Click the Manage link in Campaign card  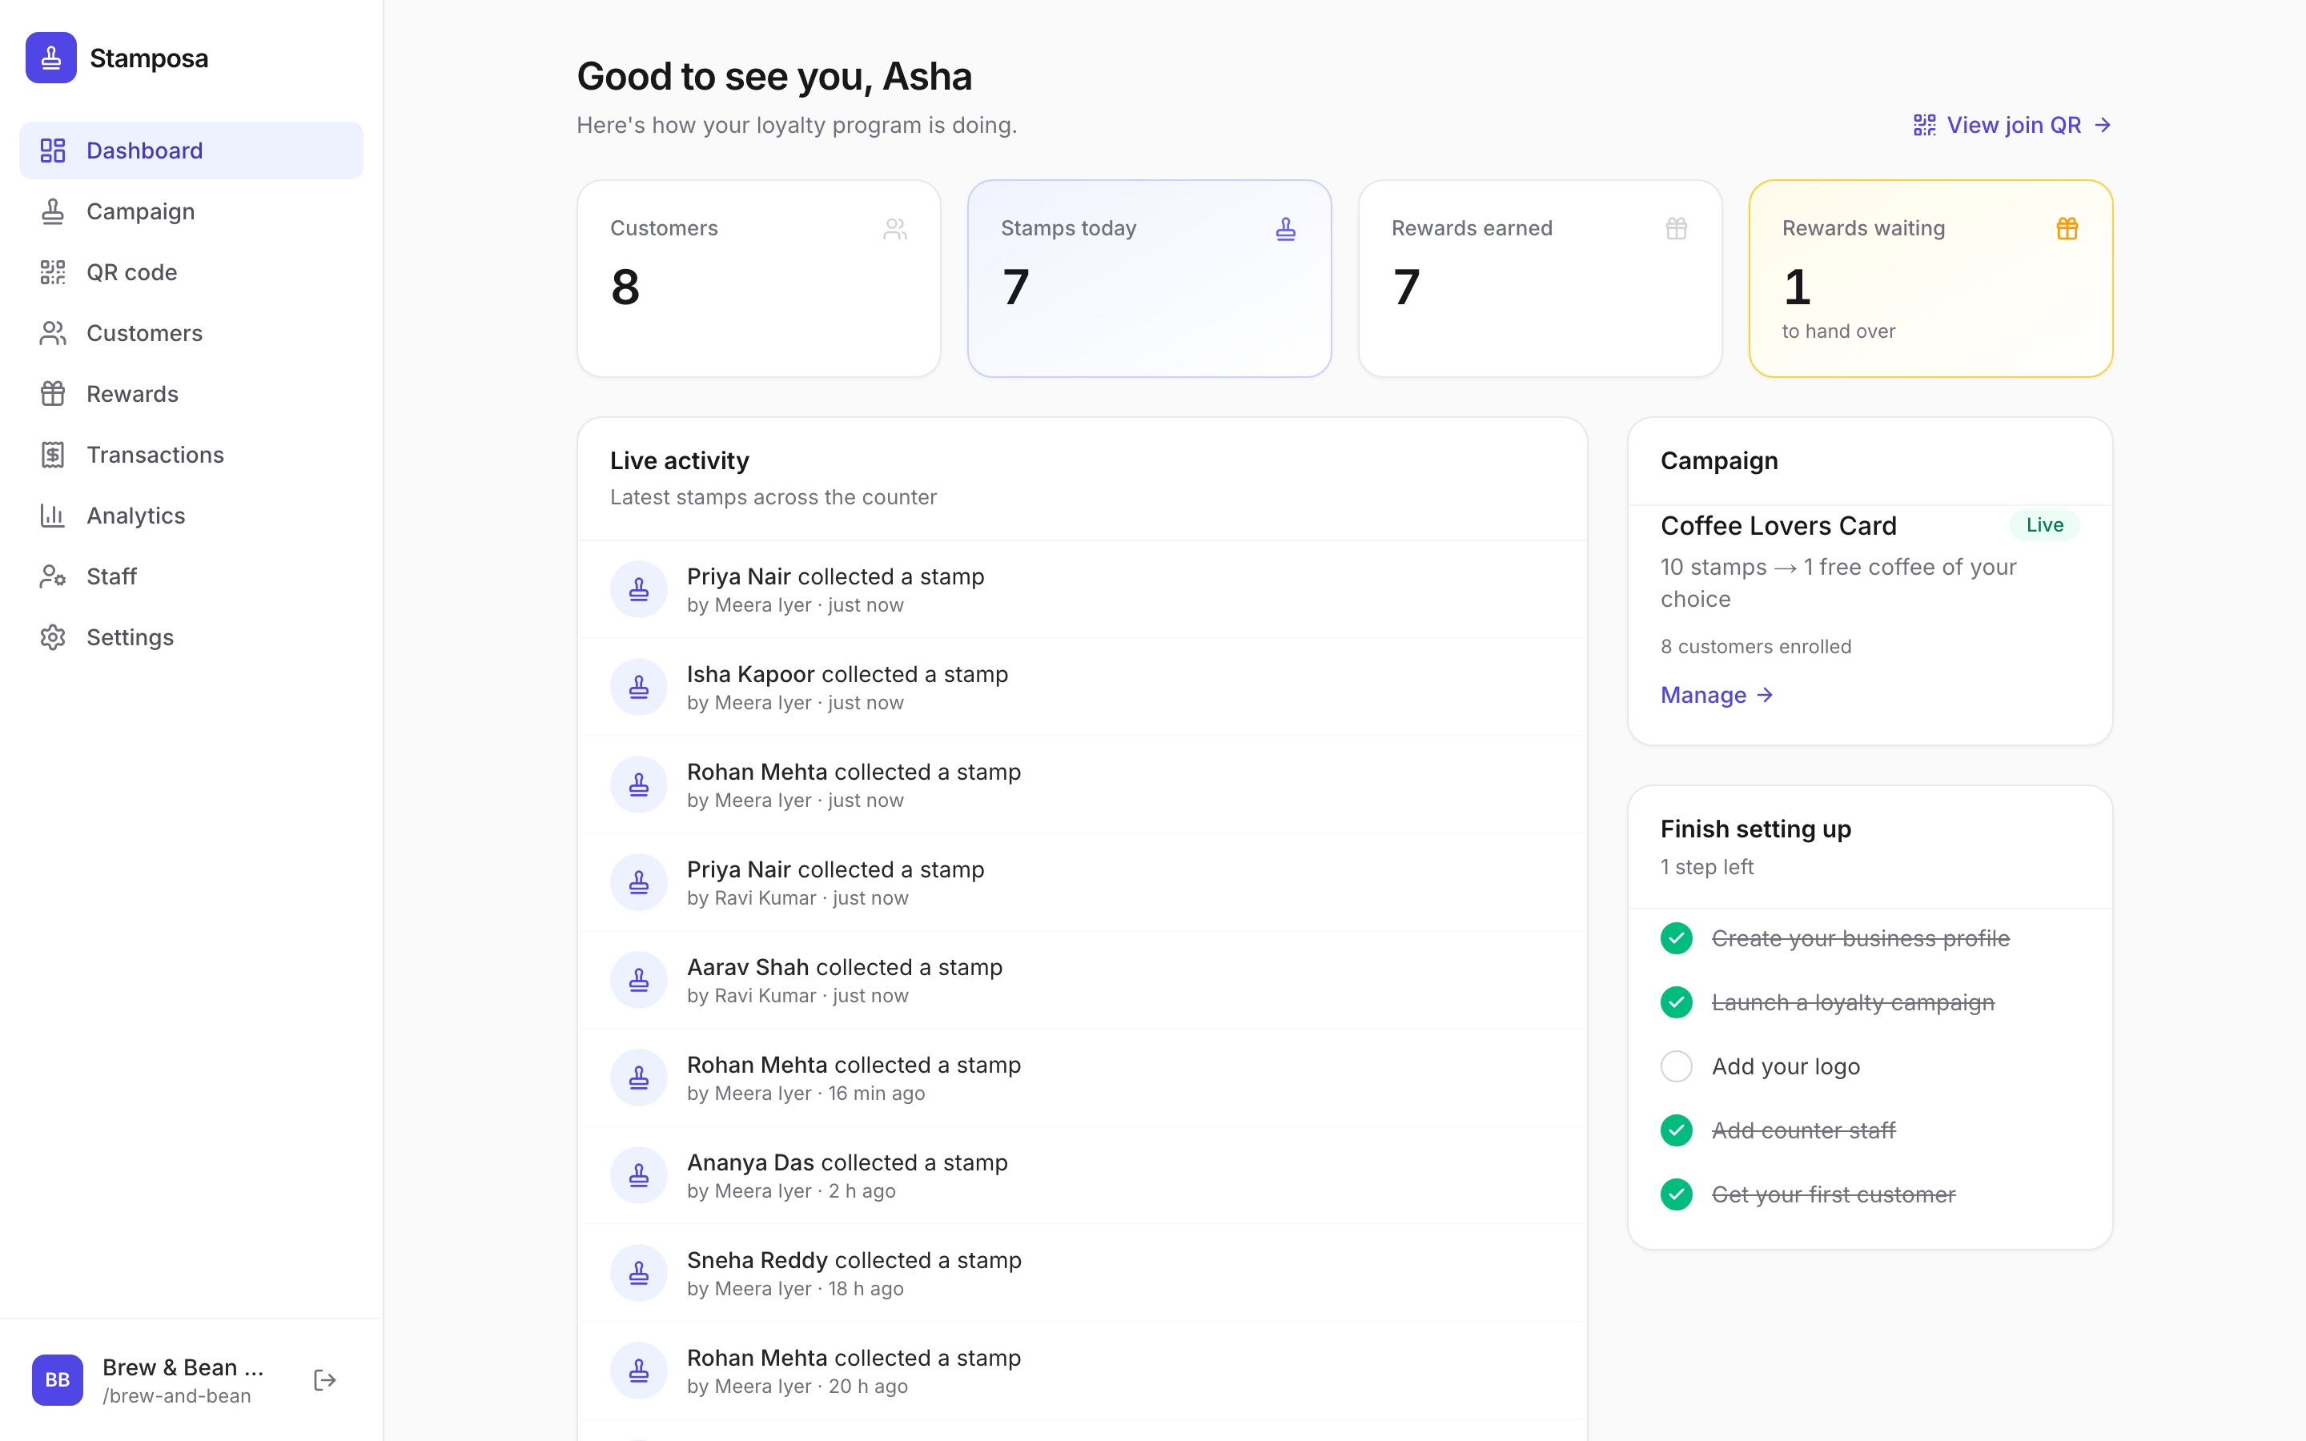point(1717,695)
